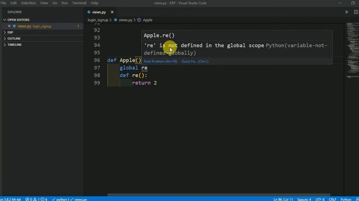Click the minimap code overview

353,50
